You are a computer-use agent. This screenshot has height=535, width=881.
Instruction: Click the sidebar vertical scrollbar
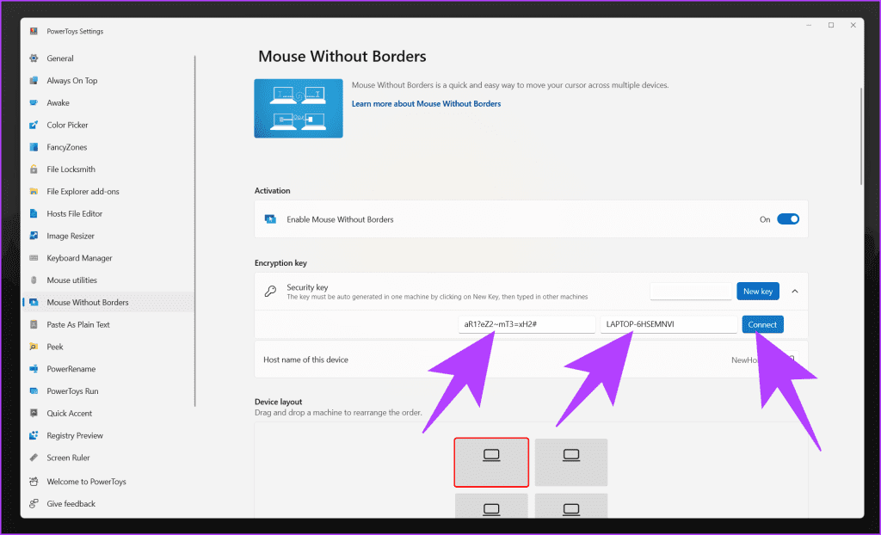tap(195, 231)
